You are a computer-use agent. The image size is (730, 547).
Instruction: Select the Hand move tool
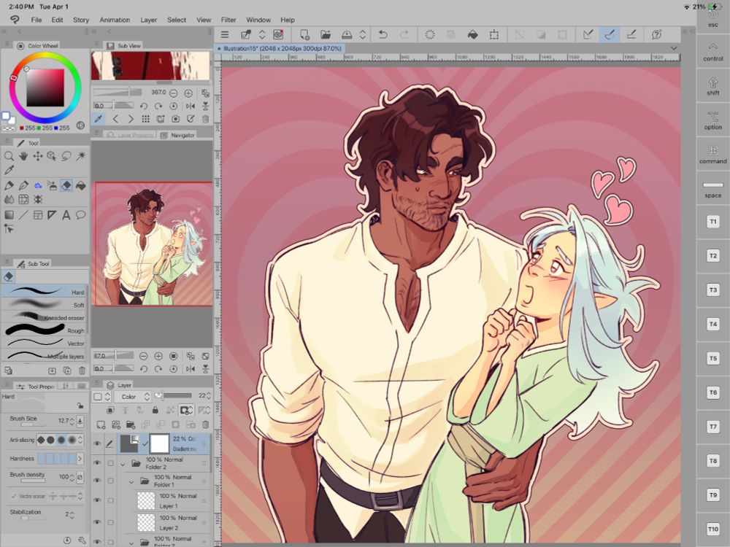[23, 156]
